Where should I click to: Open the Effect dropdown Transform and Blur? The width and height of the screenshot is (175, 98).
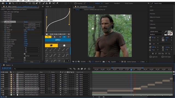pyautogui.click(x=32, y=28)
